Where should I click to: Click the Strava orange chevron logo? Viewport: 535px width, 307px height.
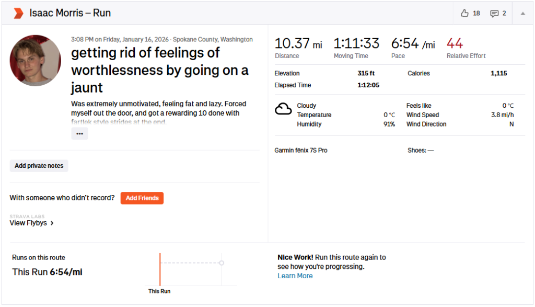18,13
